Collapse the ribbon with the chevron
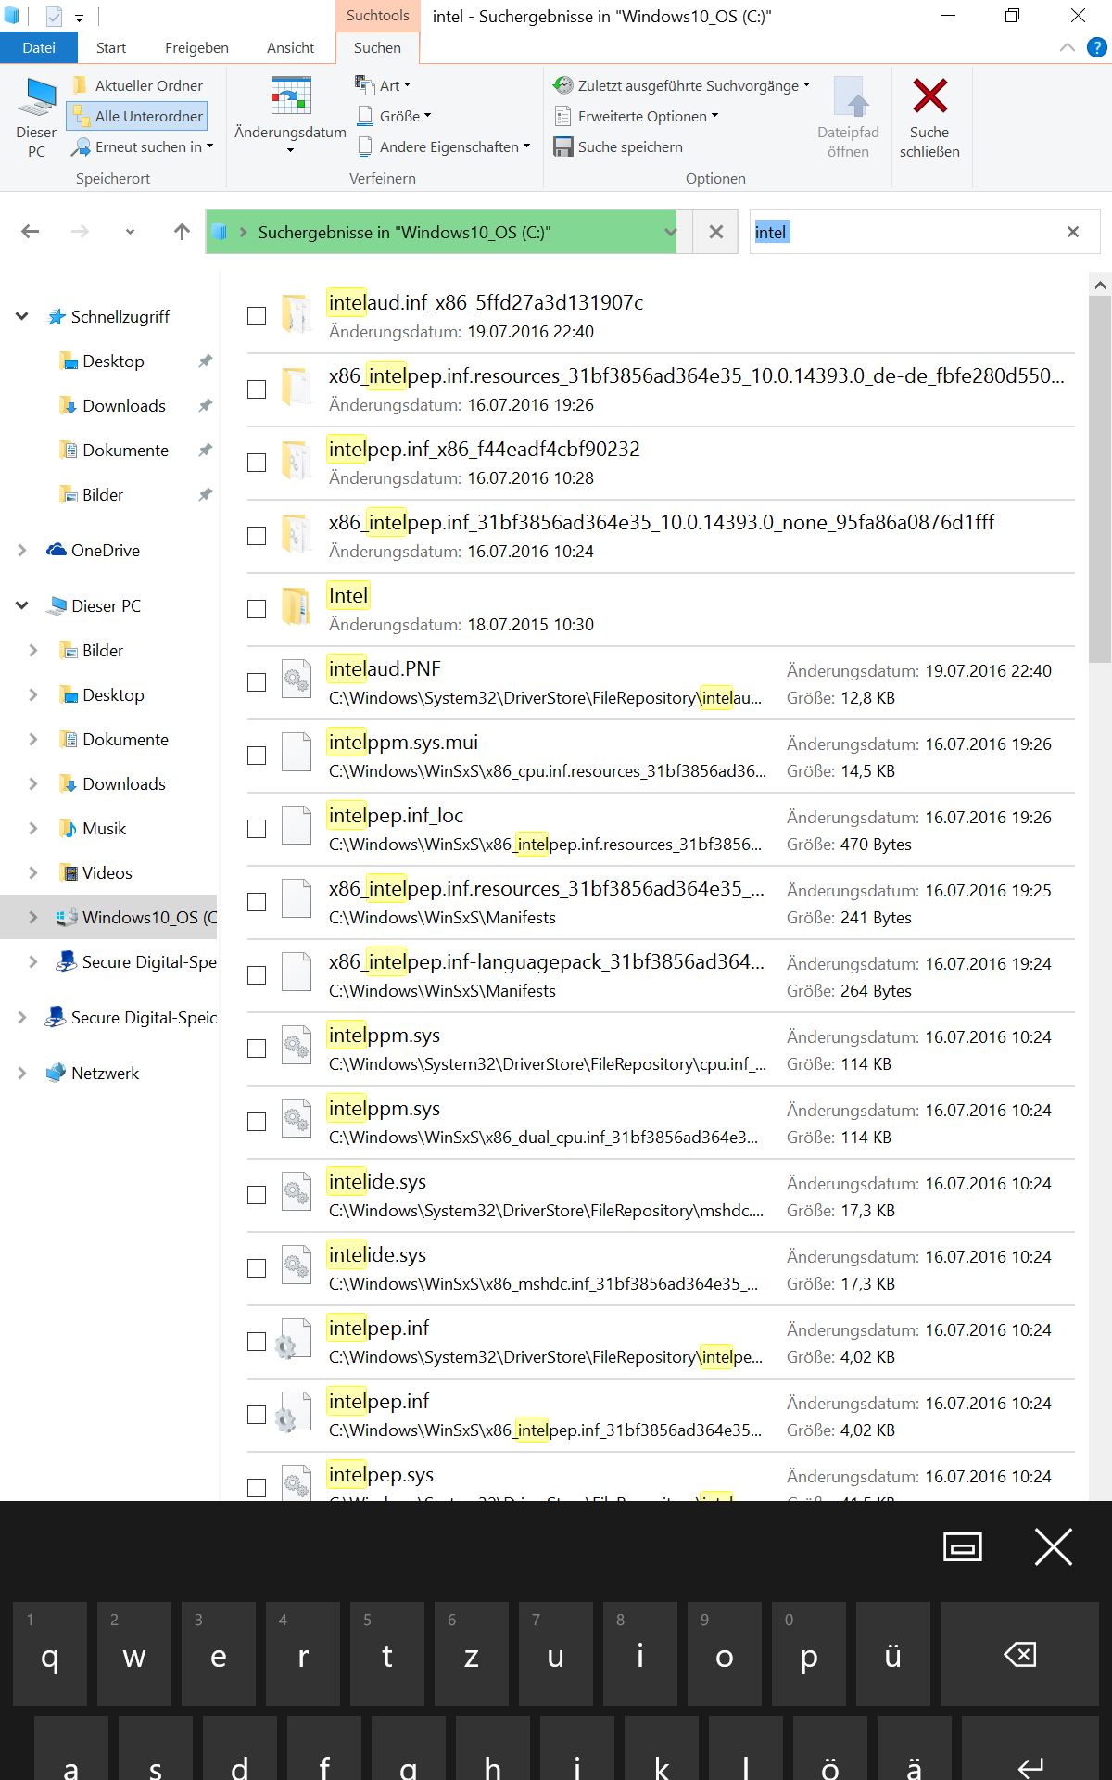 click(x=1068, y=47)
